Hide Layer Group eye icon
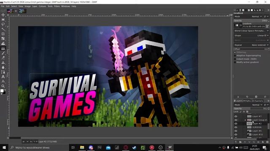 tap(236, 120)
